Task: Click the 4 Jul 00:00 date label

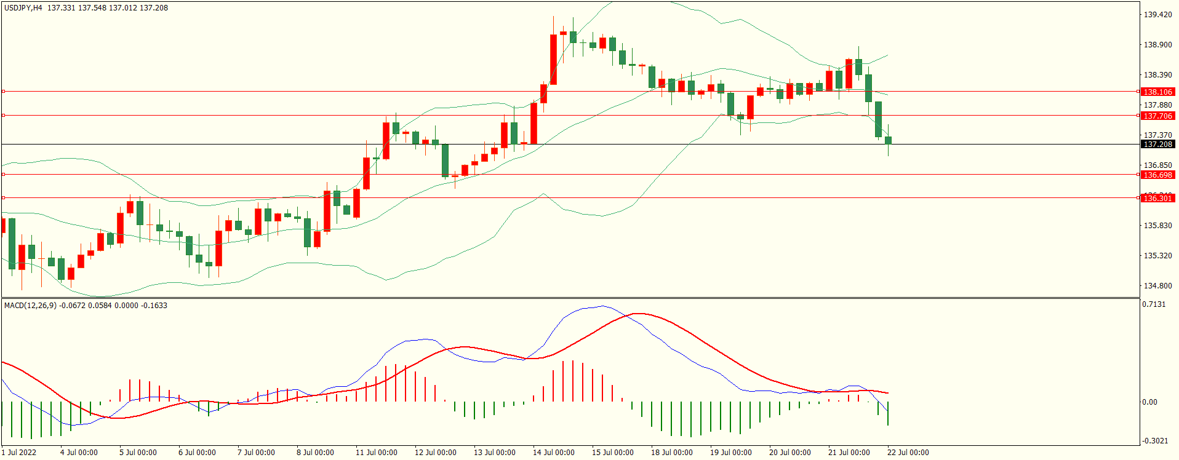Action: tap(79, 453)
